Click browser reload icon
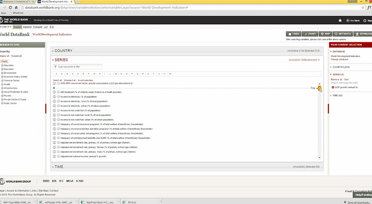Image resolution: width=372 pixels, height=204 pixels. tap(10, 7)
